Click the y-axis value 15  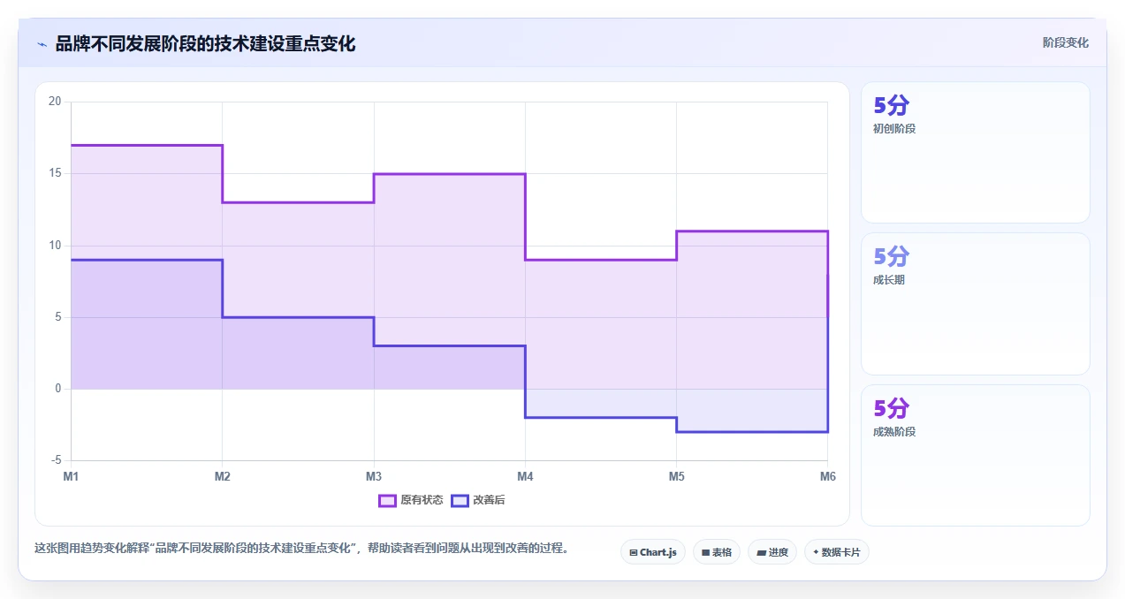[55, 173]
